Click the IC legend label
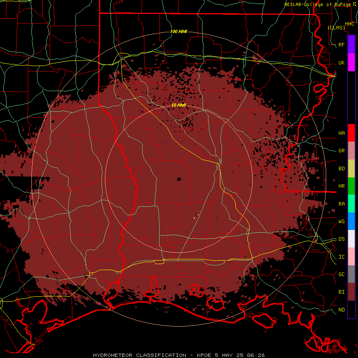 342,257
